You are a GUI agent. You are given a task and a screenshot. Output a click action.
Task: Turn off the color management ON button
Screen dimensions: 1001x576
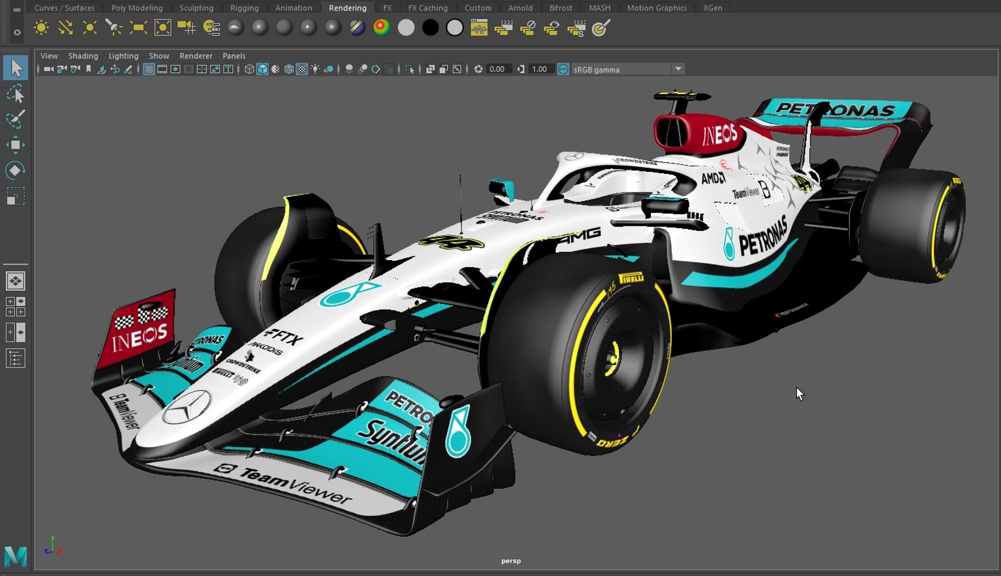tap(563, 69)
